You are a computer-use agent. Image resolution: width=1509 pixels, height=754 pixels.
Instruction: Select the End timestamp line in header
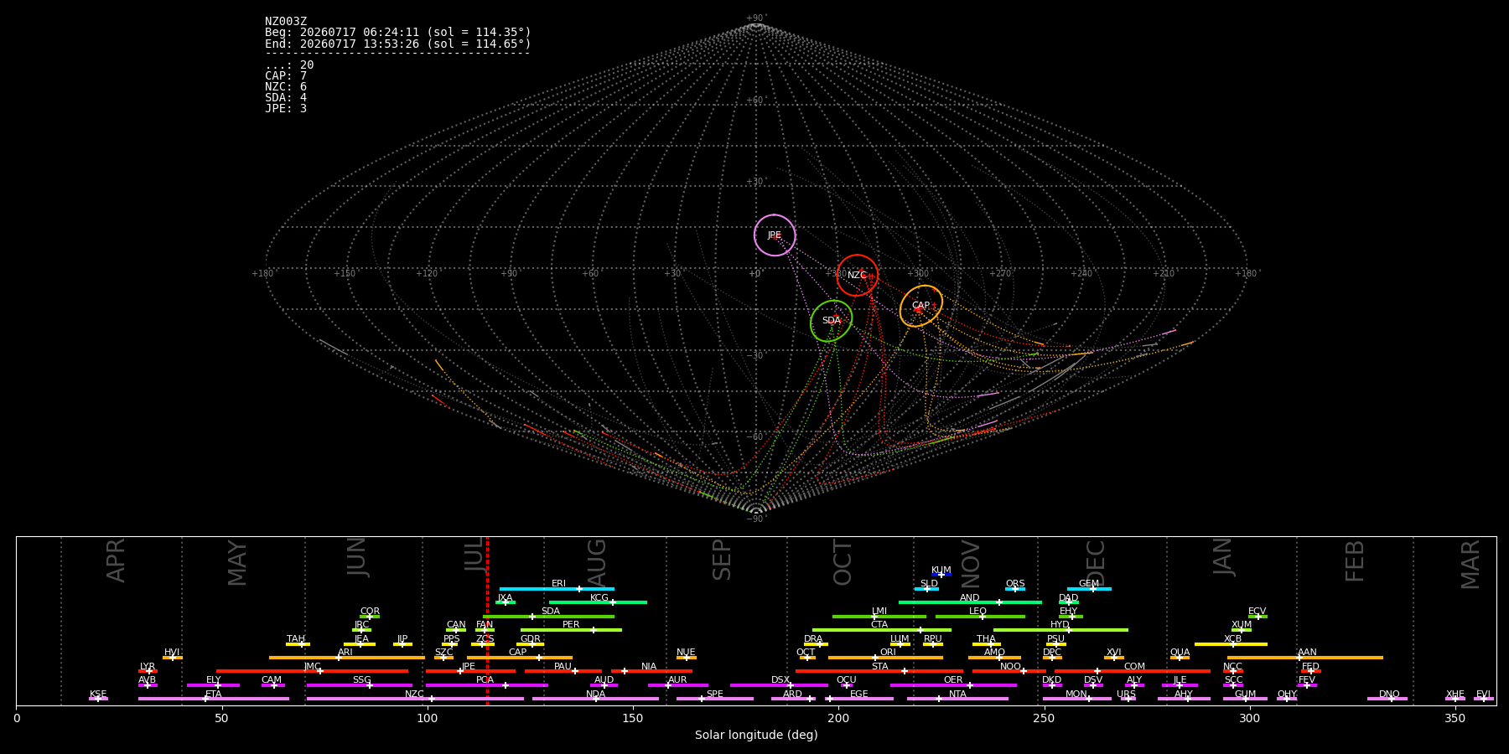tap(398, 44)
